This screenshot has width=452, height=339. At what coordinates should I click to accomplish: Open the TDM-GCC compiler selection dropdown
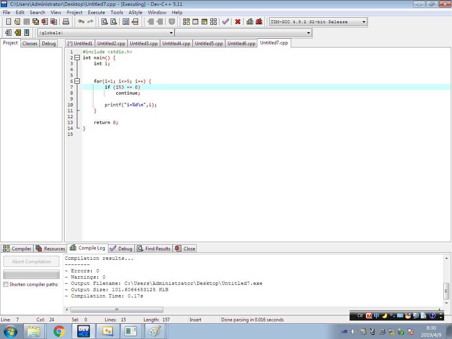coord(318,22)
